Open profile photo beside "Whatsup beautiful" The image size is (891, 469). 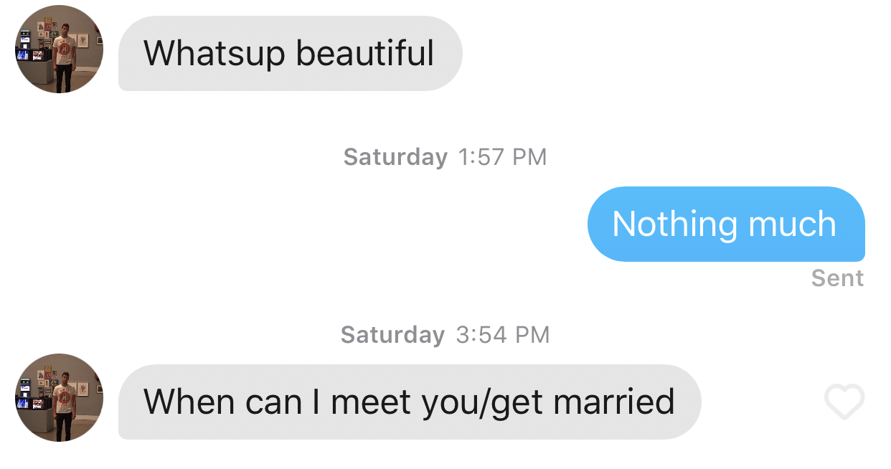coord(60,49)
